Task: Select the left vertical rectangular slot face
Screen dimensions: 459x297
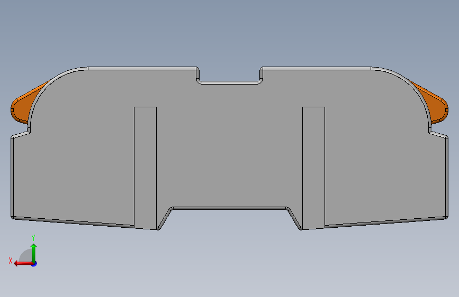Action: [x=145, y=168]
